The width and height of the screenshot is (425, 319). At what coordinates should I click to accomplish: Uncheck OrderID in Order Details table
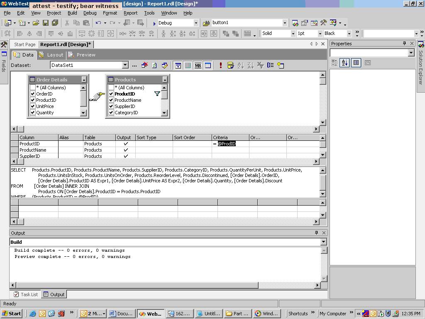32,94
